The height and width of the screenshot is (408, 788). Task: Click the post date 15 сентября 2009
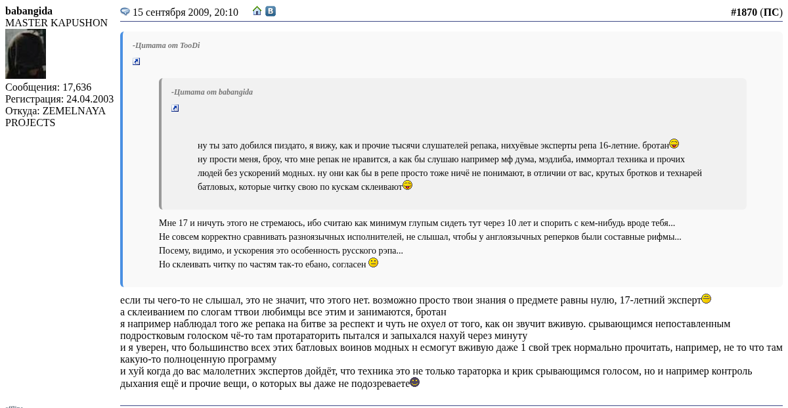[185, 12]
